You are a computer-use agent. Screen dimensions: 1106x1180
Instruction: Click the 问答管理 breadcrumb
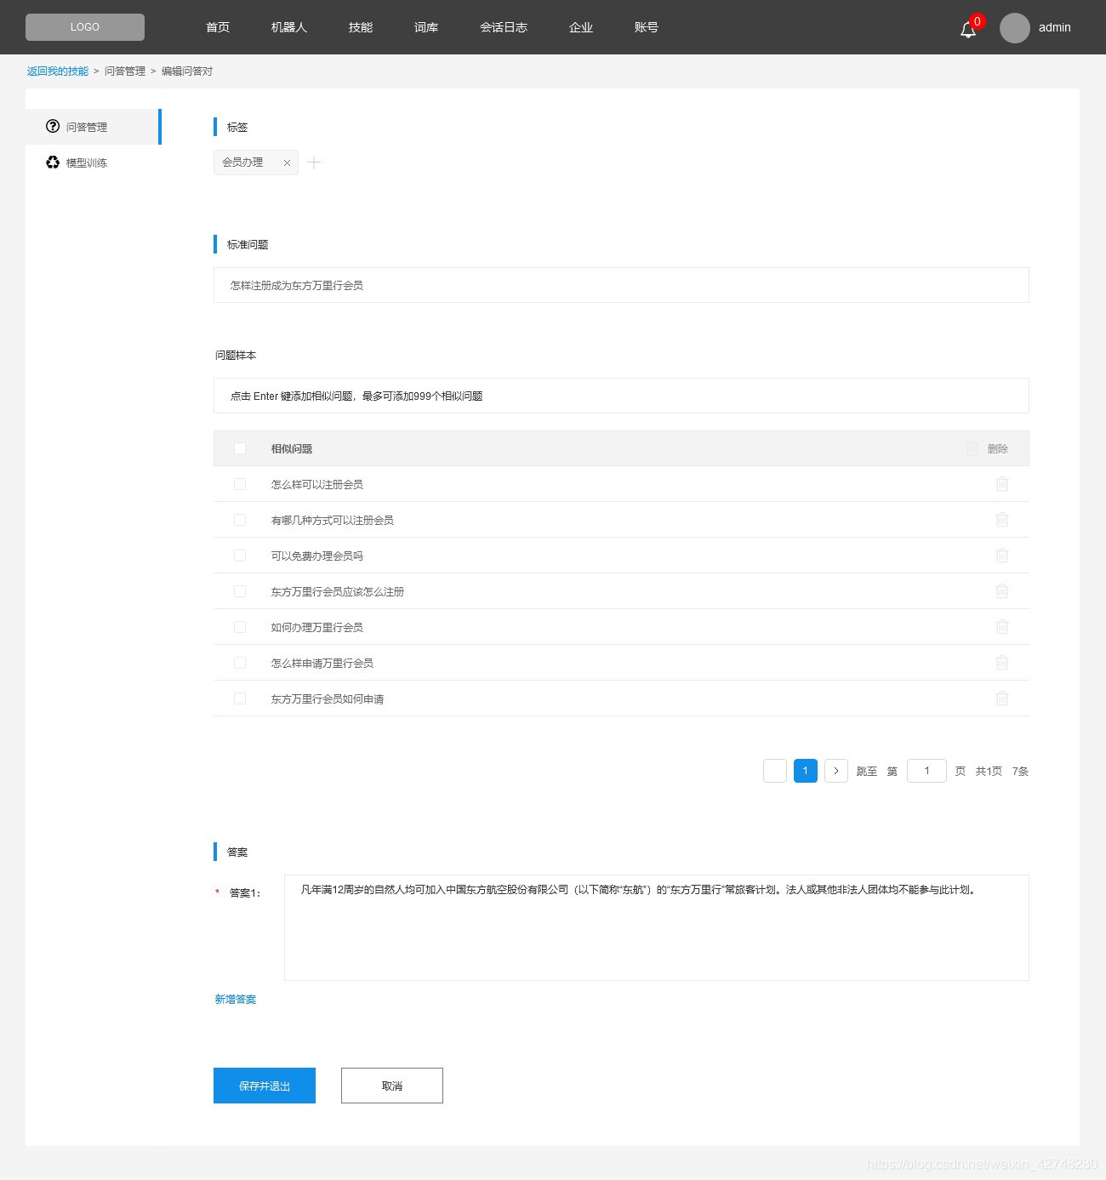125,71
